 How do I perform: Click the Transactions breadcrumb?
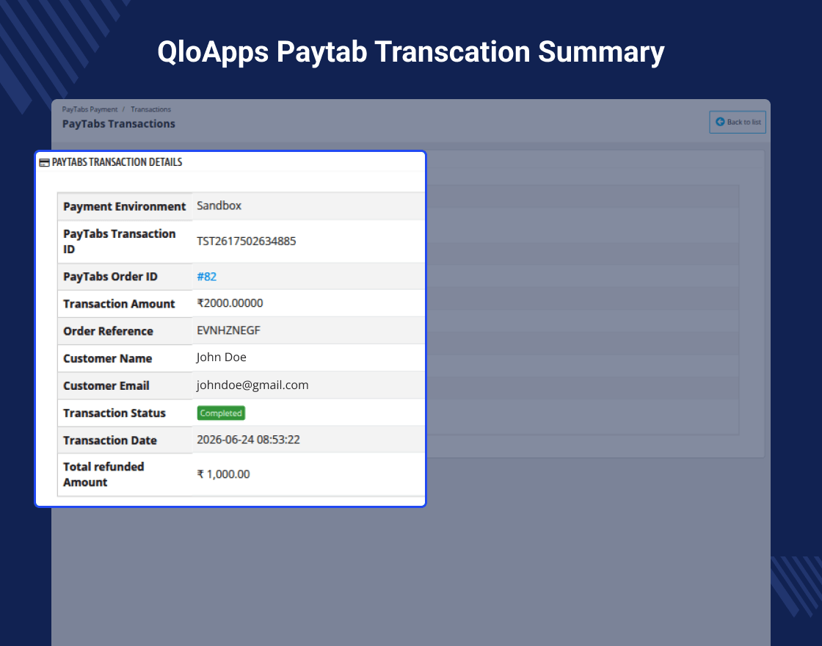[x=150, y=109]
